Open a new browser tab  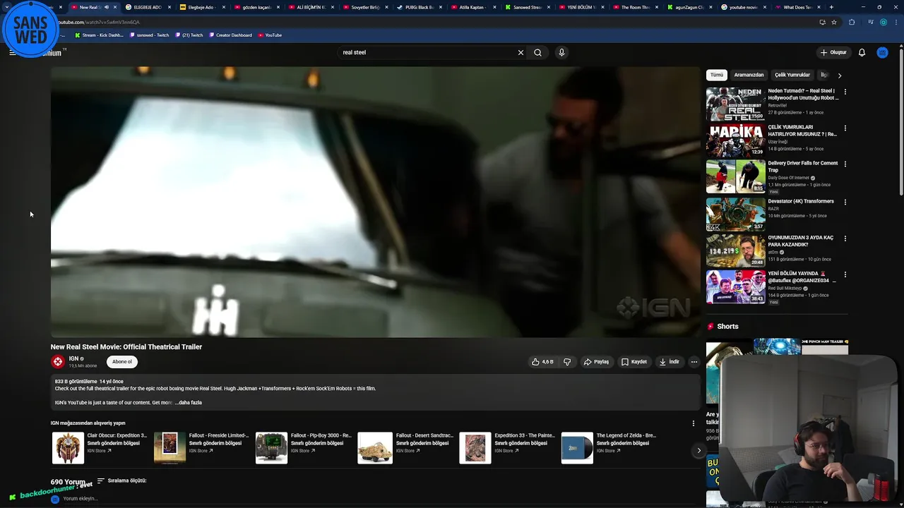831,7
